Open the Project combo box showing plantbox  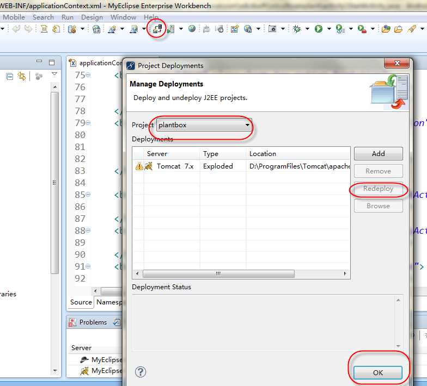coord(204,125)
